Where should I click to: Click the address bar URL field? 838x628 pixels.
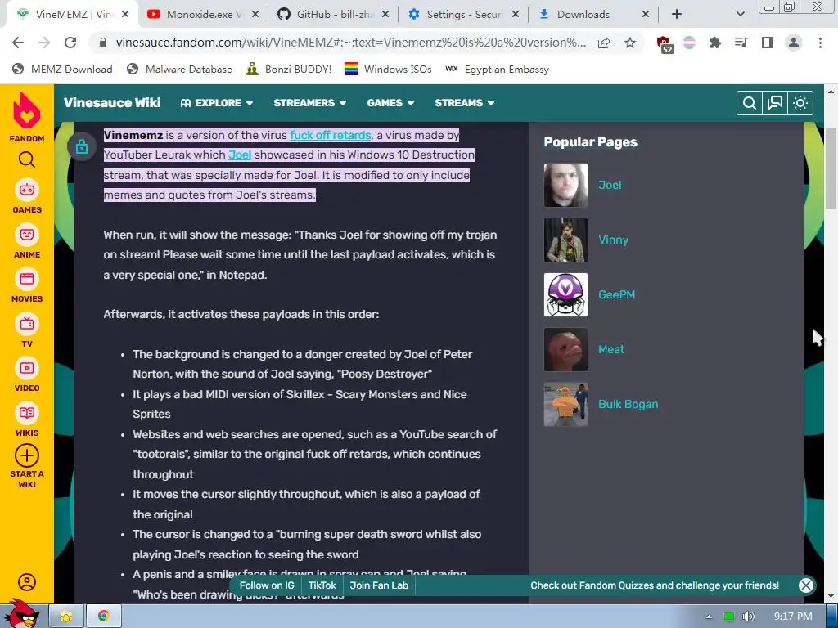pos(350,43)
